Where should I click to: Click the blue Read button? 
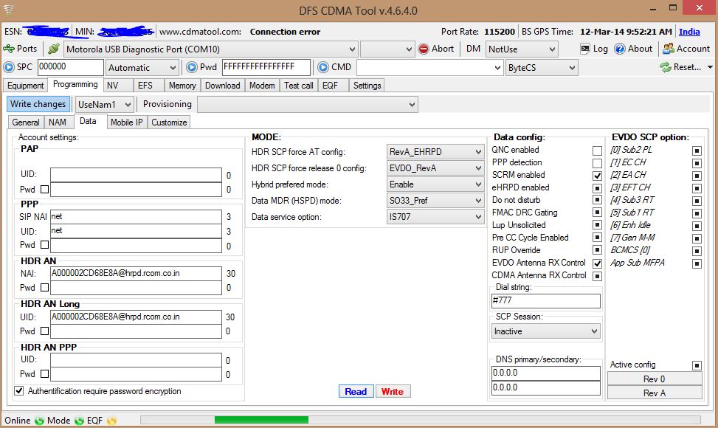356,392
